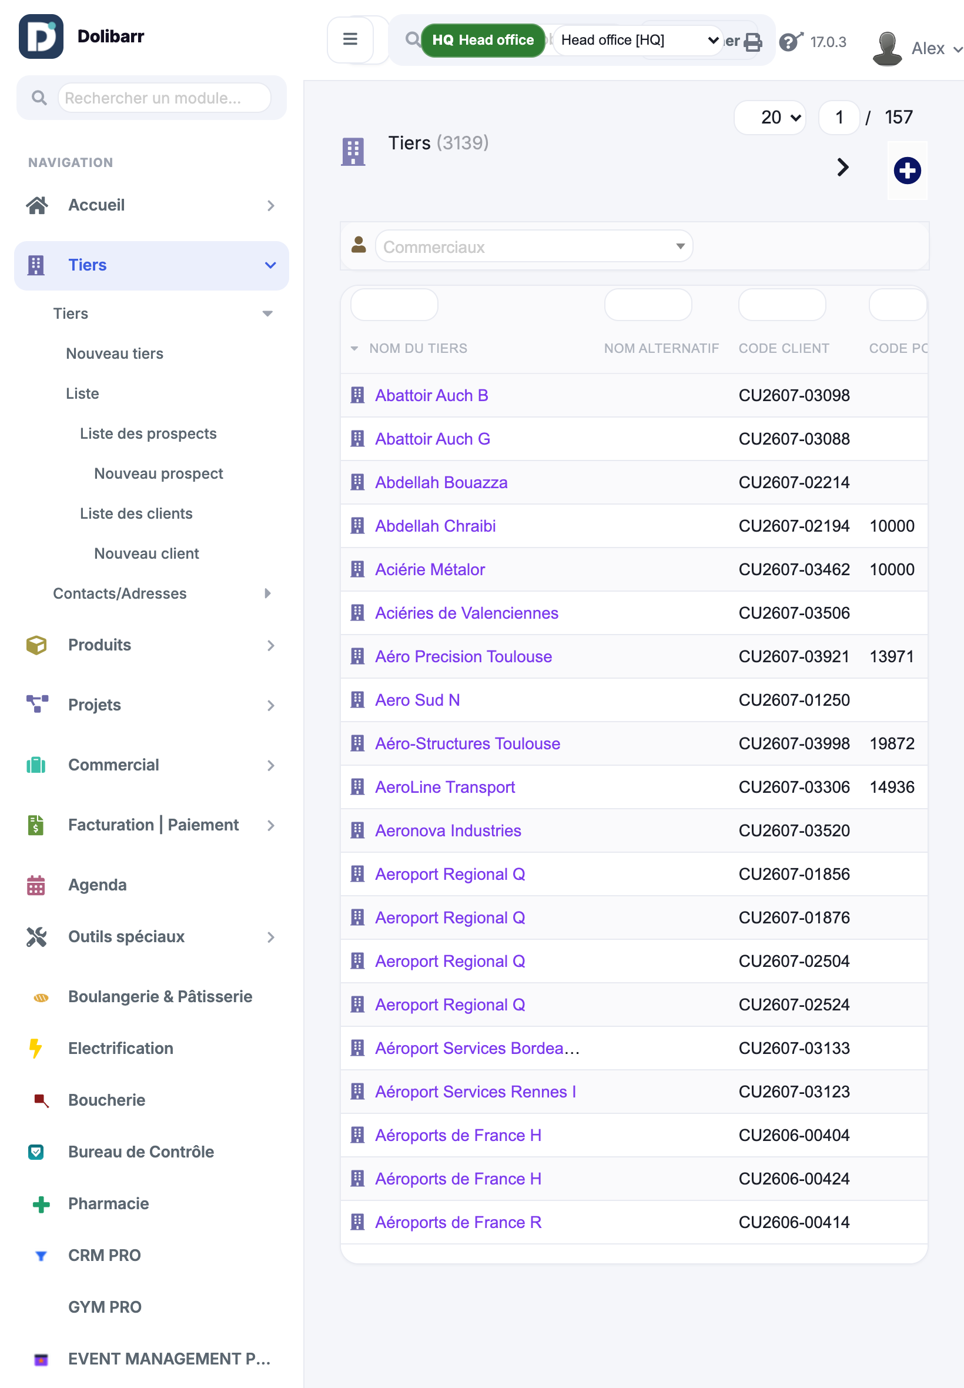Click the Accueil home icon

pyautogui.click(x=37, y=205)
